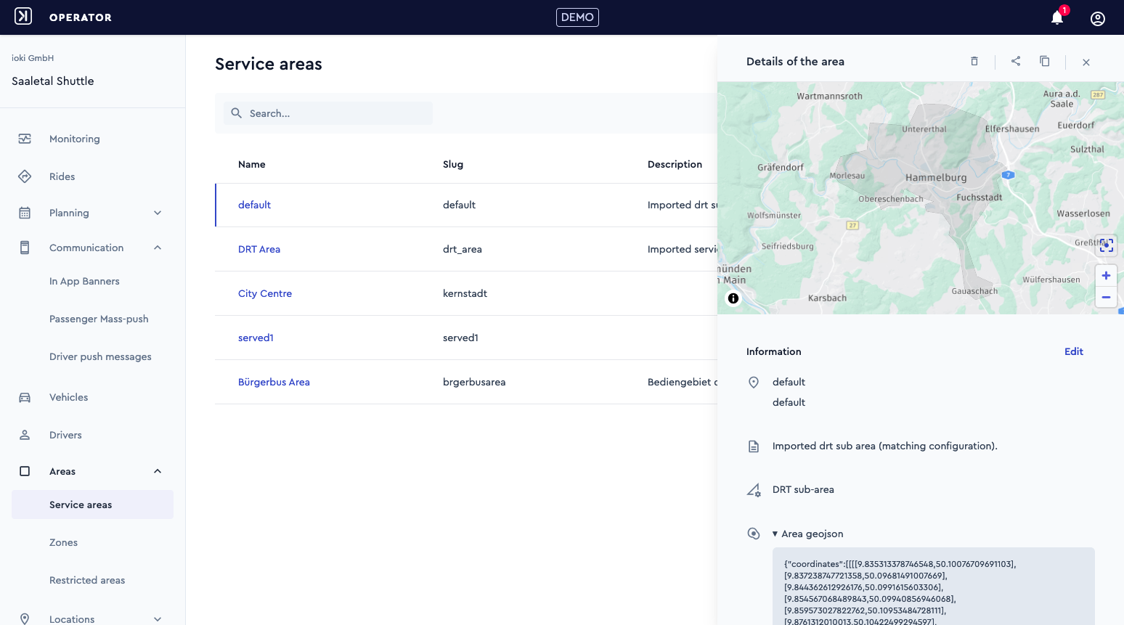The image size is (1124, 625).
Task: Collapse the Communication menu chevron
Action: pos(158,248)
